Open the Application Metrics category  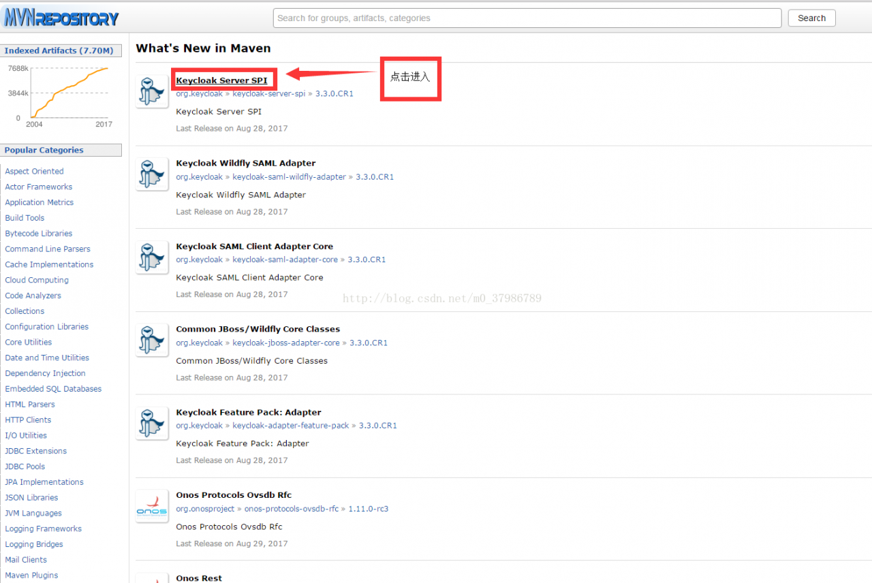[39, 202]
